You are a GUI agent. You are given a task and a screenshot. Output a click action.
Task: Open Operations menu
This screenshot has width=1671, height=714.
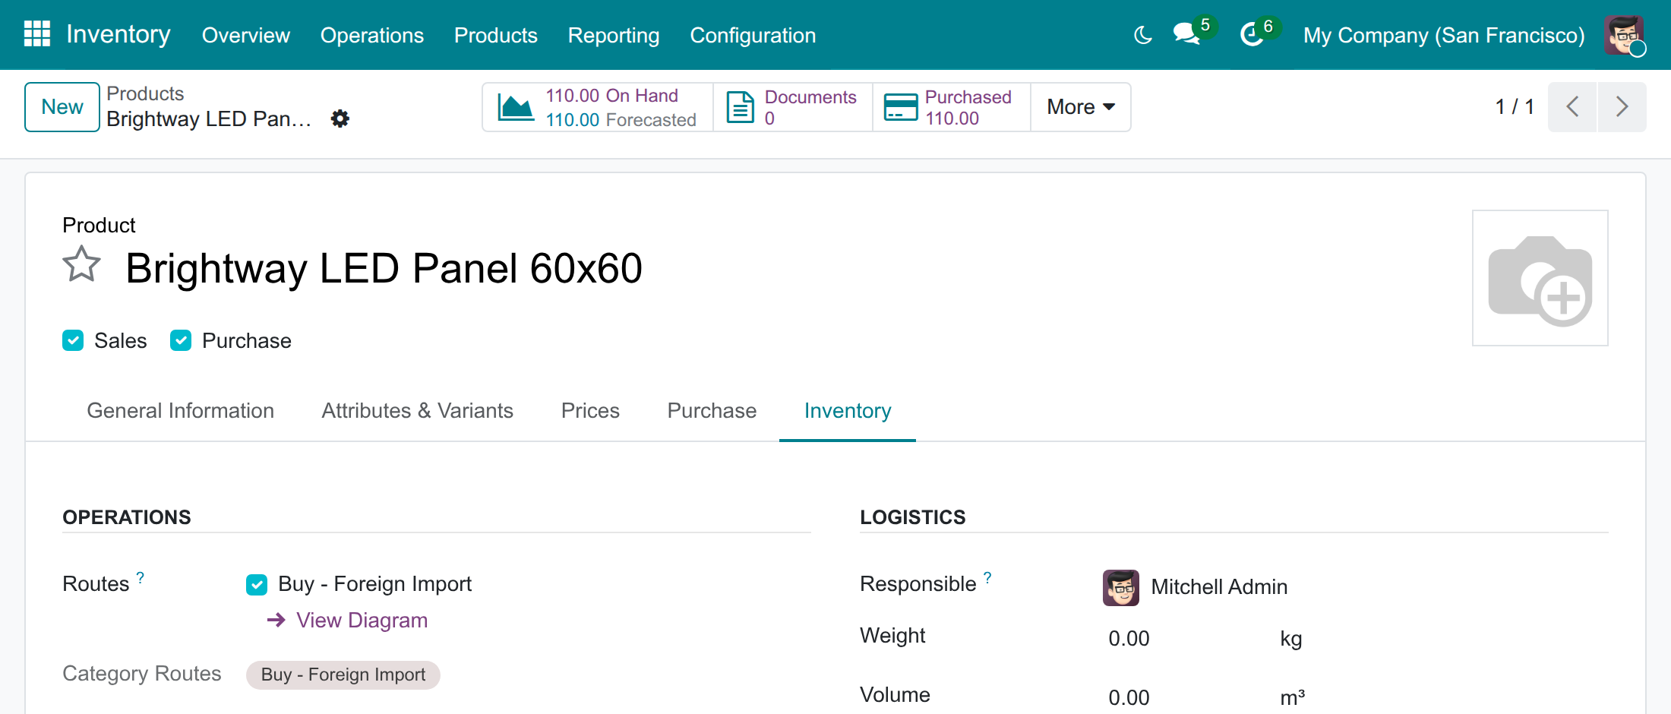click(x=372, y=35)
